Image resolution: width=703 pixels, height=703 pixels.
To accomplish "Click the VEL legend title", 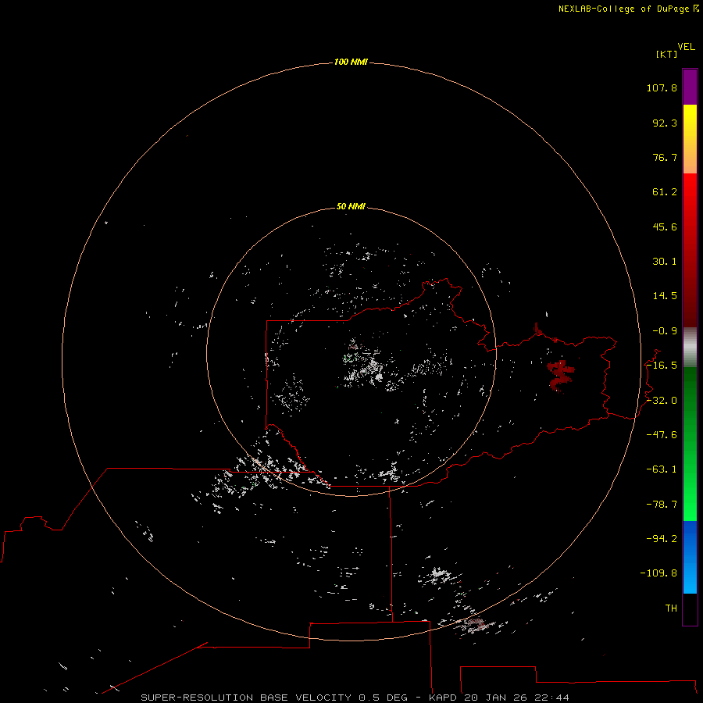I will click(x=687, y=47).
